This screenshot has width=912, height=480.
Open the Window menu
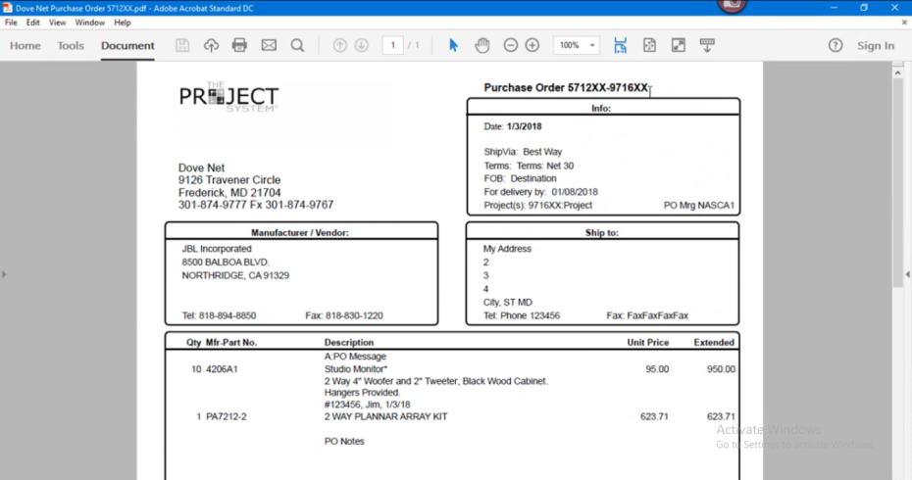click(89, 23)
